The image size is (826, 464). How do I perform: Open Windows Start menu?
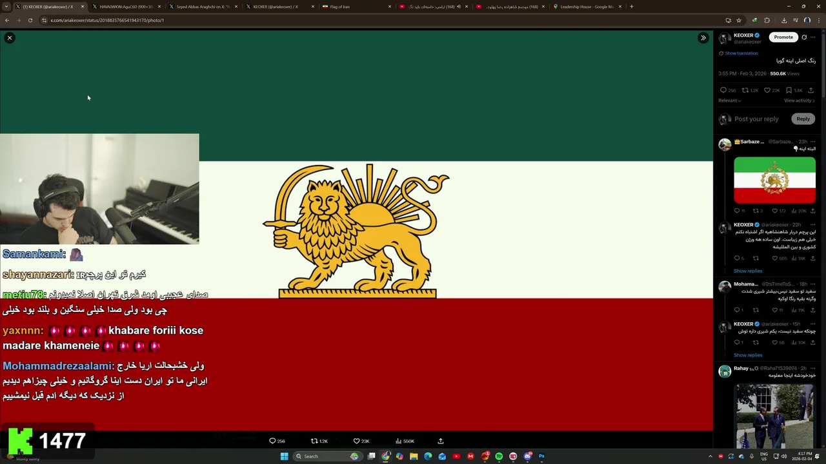tap(284, 456)
